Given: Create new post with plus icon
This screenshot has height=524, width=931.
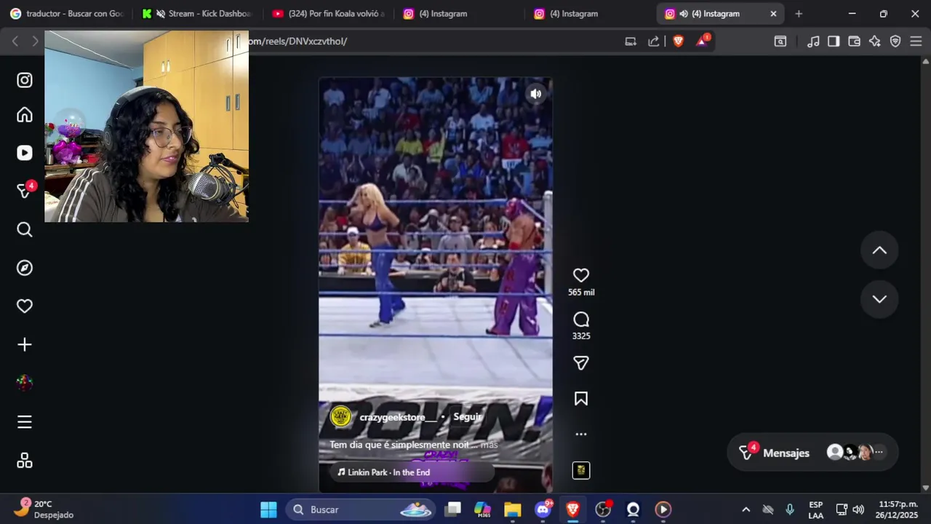Looking at the screenshot, I should (25, 344).
